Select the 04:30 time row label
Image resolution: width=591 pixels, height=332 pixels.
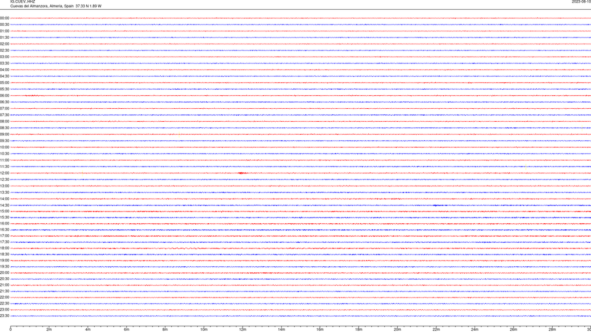click(4, 76)
